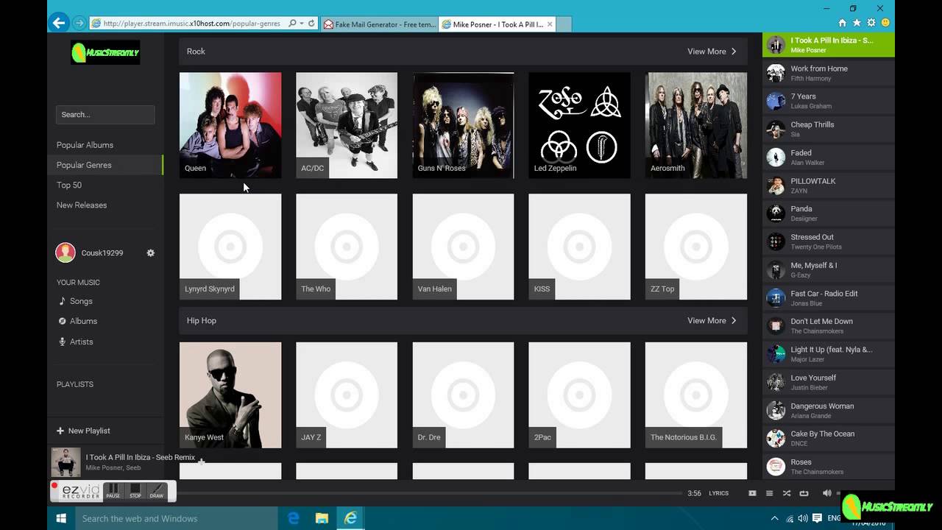942x530 pixels.
Task: Toggle shuffle playback
Action: [787, 493]
